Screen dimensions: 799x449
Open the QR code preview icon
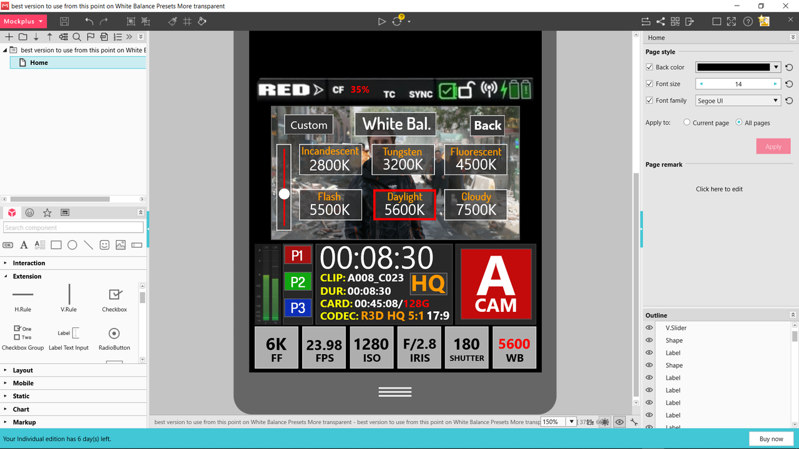click(x=675, y=21)
